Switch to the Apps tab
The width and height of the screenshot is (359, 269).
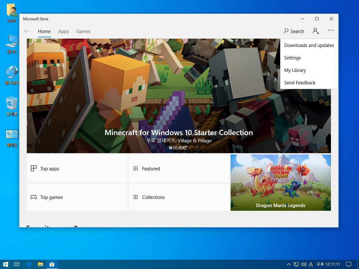[64, 31]
